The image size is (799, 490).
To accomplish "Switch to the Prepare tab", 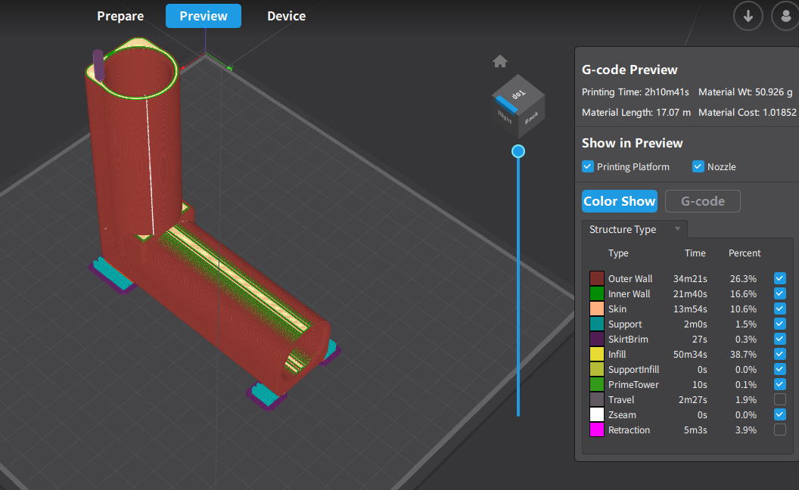I will click(120, 16).
